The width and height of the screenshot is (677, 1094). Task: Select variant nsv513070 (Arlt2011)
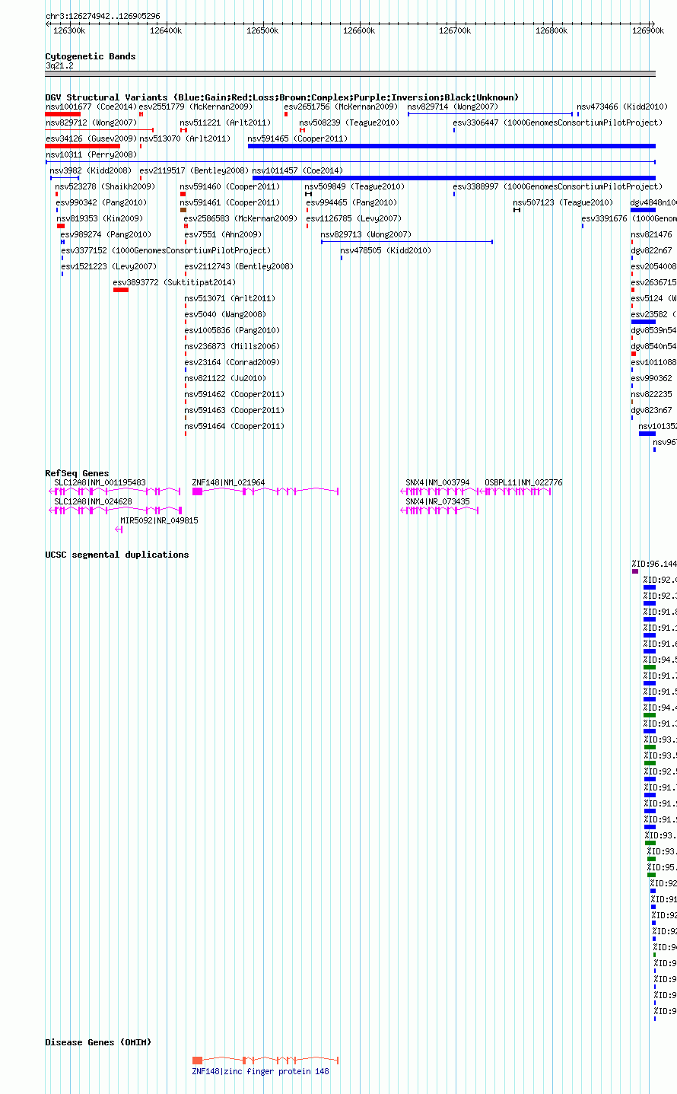pyautogui.click(x=184, y=138)
